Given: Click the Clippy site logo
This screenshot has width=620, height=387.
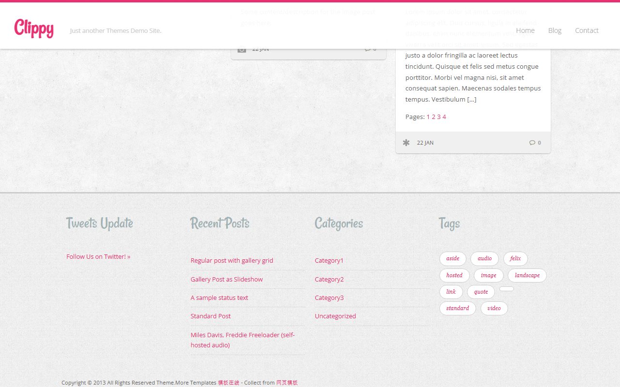Looking at the screenshot, I should [34, 28].
